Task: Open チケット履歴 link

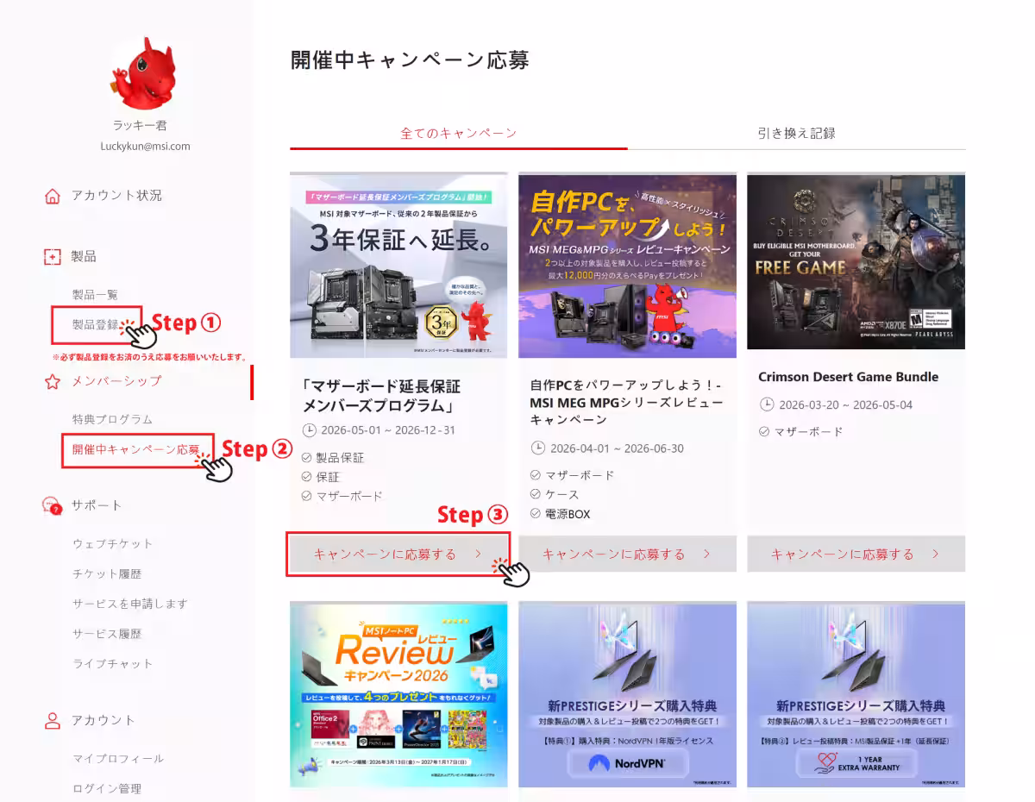Action: [x=107, y=574]
